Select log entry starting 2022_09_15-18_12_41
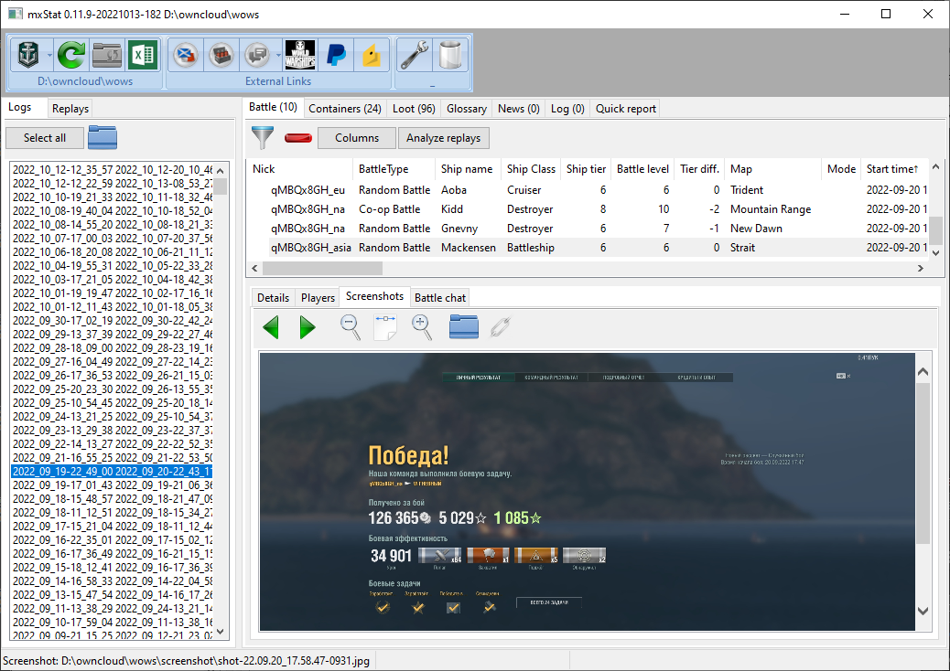The height and width of the screenshot is (671, 950). pyautogui.click(x=113, y=568)
